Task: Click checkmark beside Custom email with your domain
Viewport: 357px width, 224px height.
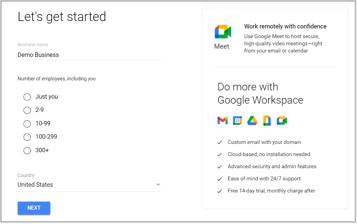Action: (x=220, y=143)
